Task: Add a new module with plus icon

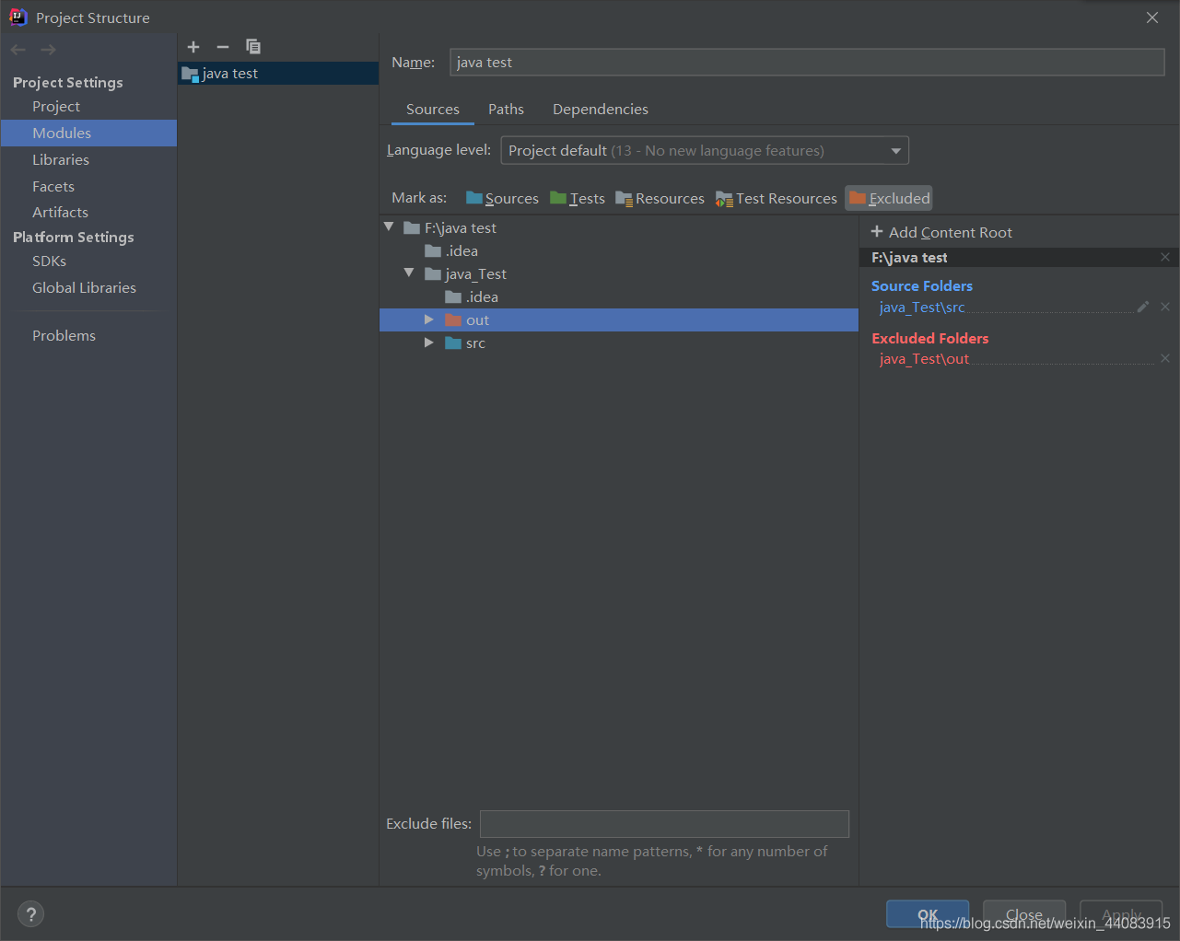Action: (x=193, y=47)
